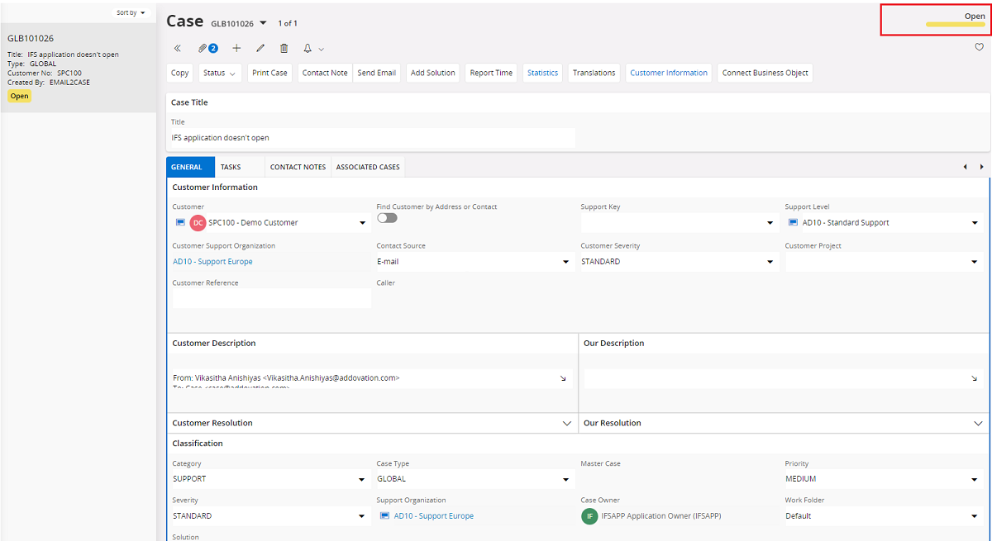992x541 pixels.
Task: Toggle Find Customer by Address or Contact
Action: click(387, 218)
